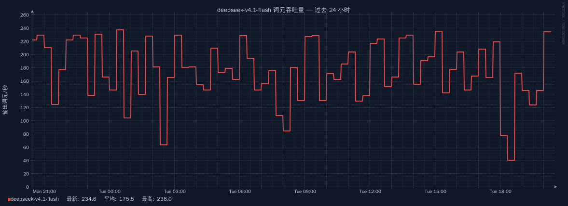Screen dimensions: 568x206
Task: Click the 40 y-axis tick label
Action: click(x=27, y=160)
